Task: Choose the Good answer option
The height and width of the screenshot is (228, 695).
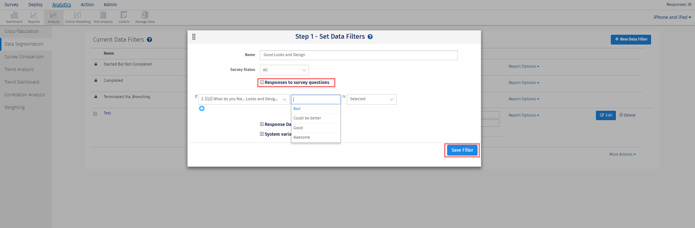Action: click(x=316, y=128)
